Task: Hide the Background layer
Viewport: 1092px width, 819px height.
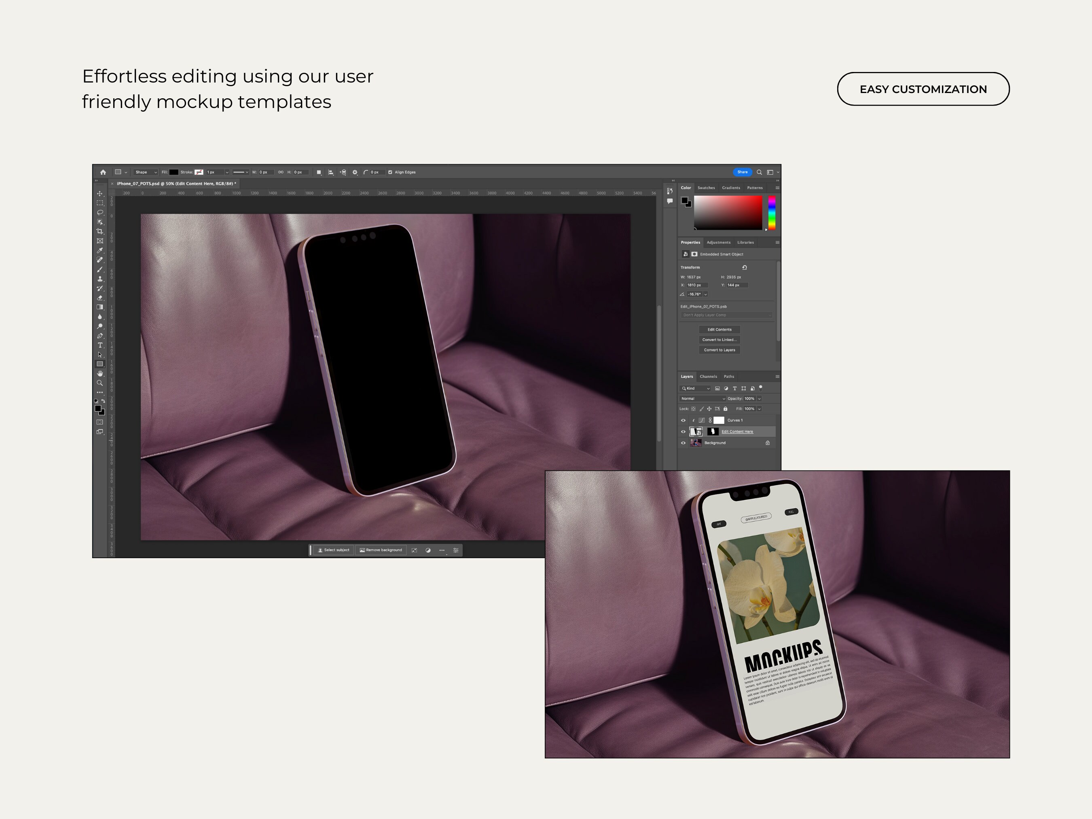Action: pyautogui.click(x=683, y=443)
